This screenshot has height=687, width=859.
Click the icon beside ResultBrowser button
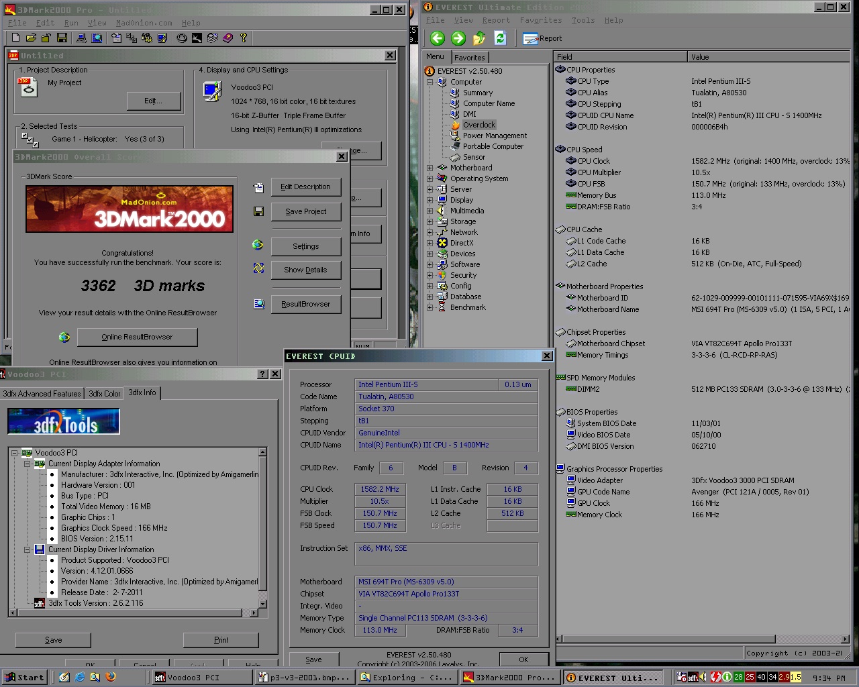tap(259, 304)
